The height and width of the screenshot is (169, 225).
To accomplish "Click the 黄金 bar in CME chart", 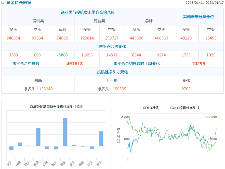I will tap(38, 137).
